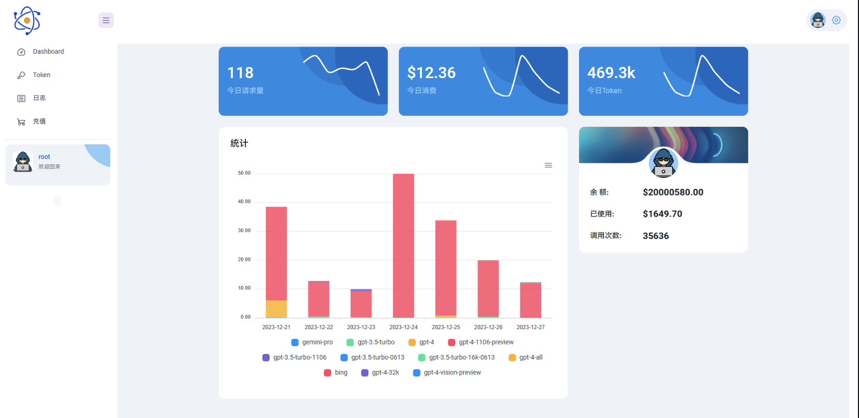Go to the 充值 recharge page
The image size is (859, 418).
[x=39, y=122]
